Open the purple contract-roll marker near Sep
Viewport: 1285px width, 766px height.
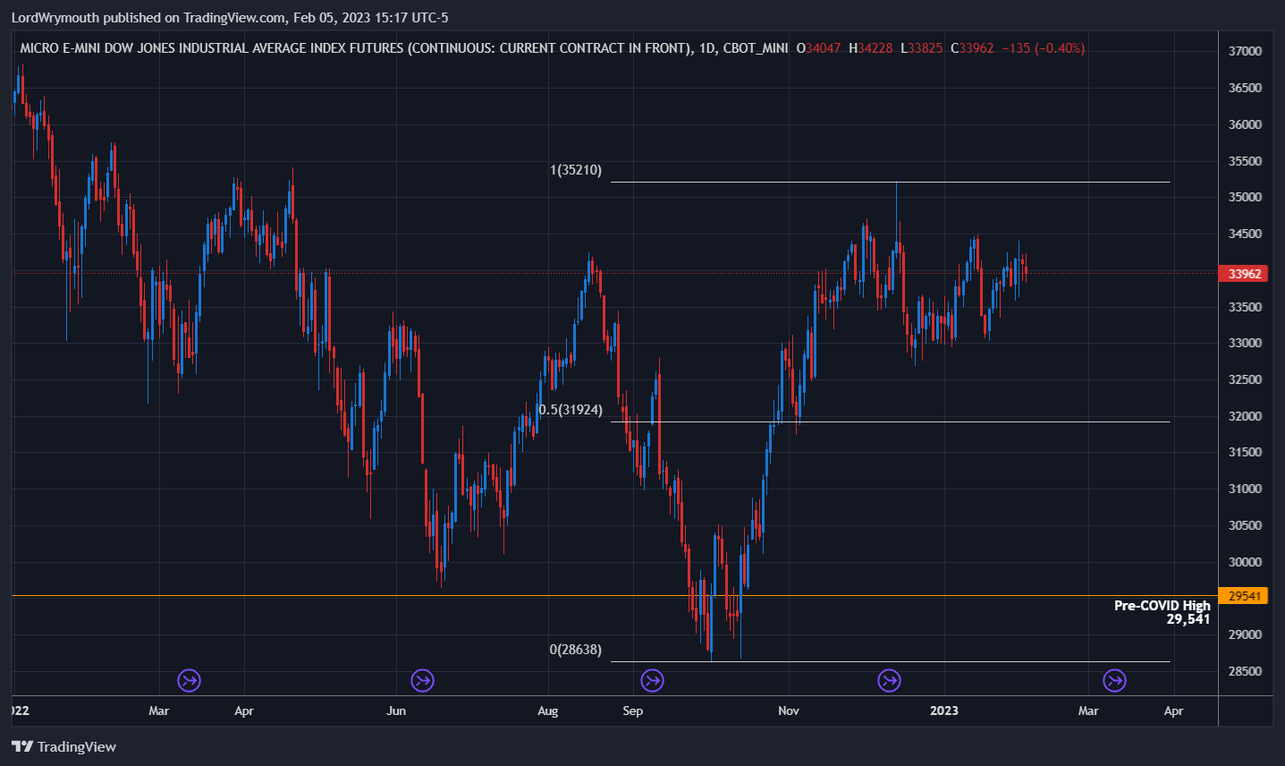coord(653,681)
